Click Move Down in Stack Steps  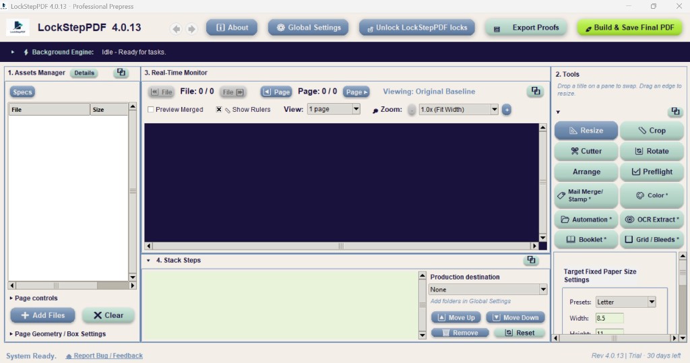coord(515,318)
